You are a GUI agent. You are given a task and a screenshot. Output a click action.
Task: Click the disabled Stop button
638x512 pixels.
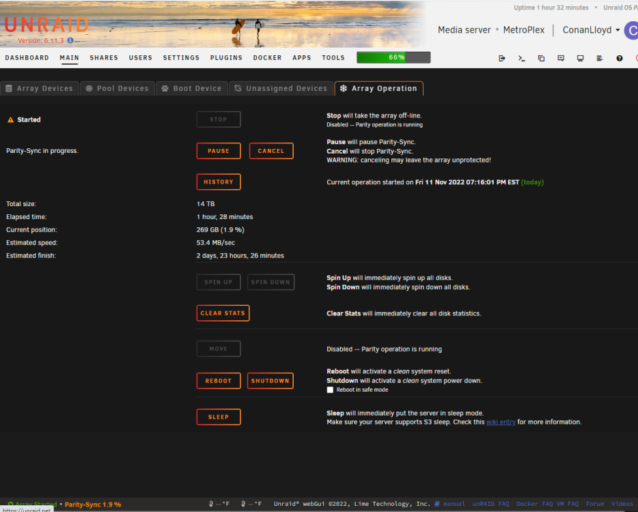(x=219, y=119)
